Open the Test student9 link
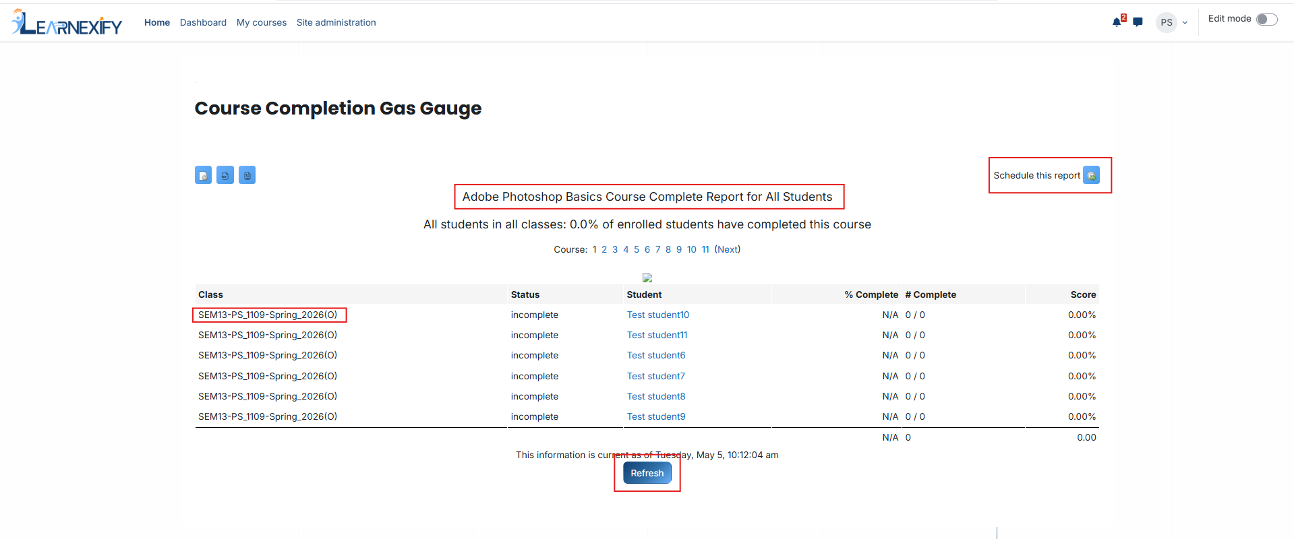This screenshot has height=539, width=1294. tap(656, 416)
